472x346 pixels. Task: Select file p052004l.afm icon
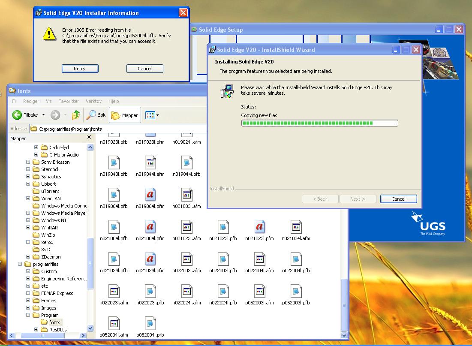pos(114,324)
